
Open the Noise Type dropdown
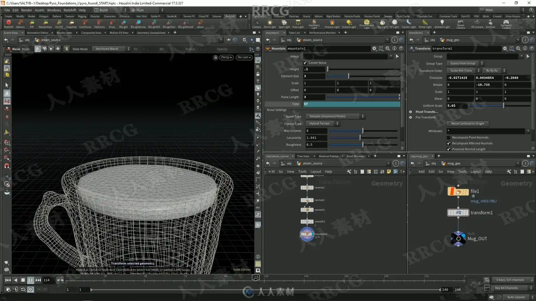pyautogui.click(x=335, y=116)
